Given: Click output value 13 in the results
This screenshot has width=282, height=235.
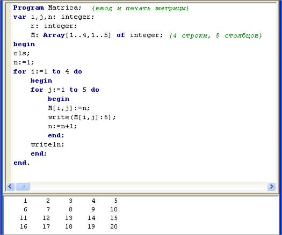Looking at the screenshot, I should (69, 218).
